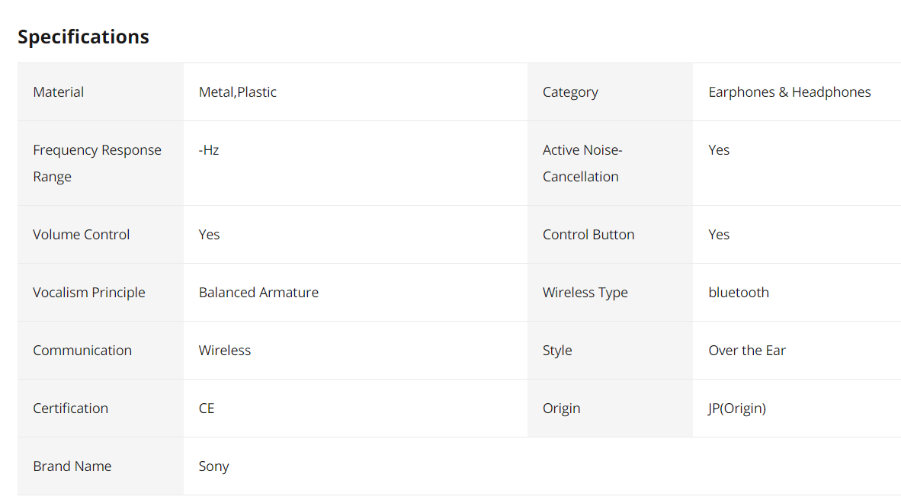Click the JP(Origin) value text
Viewport: 901px width, 503px height.
[736, 408]
